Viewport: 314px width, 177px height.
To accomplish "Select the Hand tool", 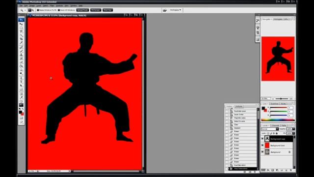I will point(21,101).
